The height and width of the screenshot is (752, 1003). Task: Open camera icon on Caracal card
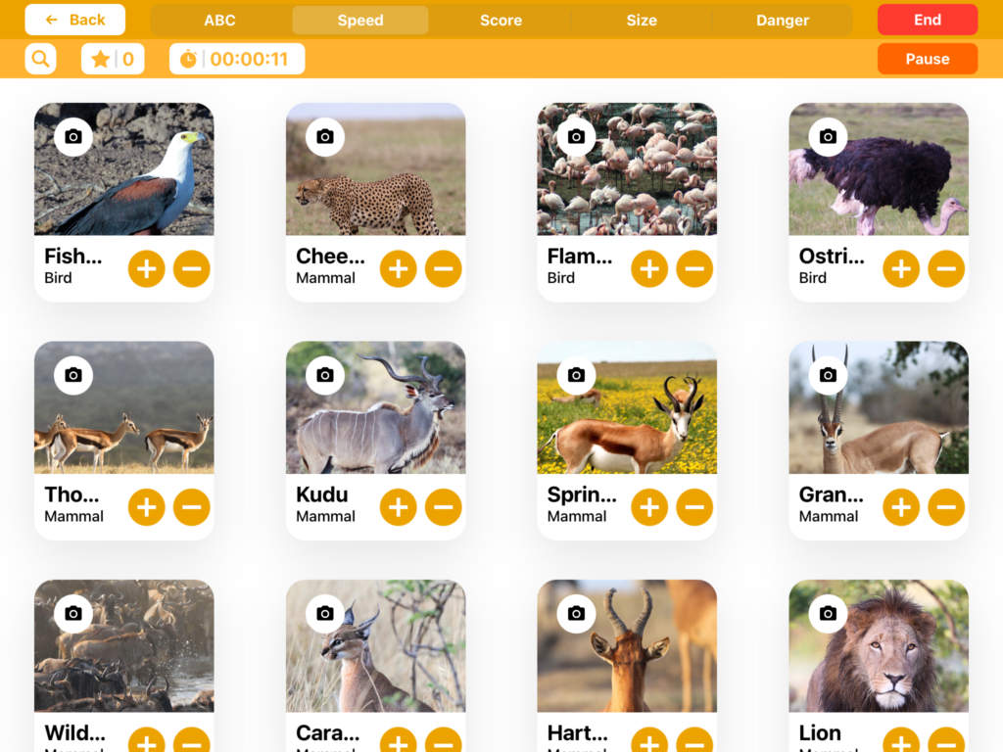click(325, 613)
